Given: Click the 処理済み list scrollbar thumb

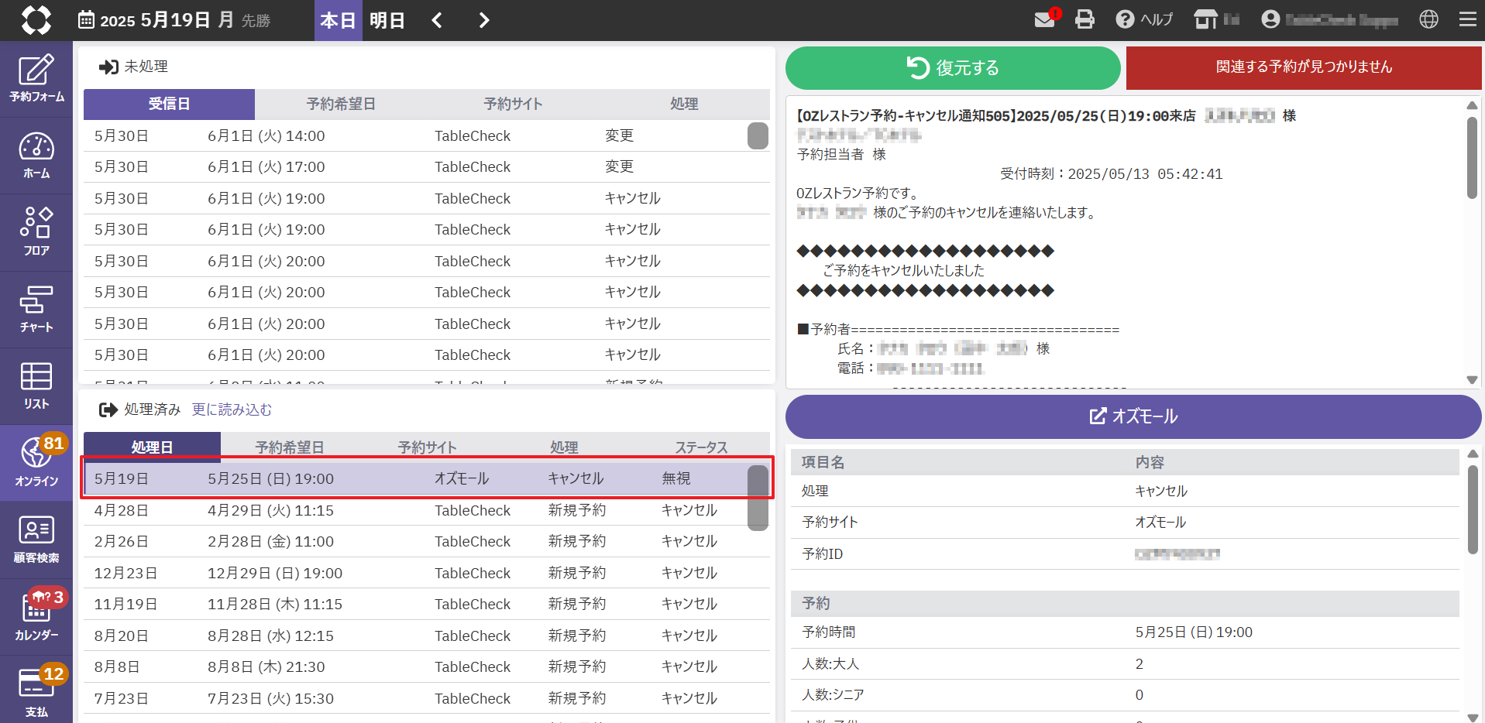Looking at the screenshot, I should tap(758, 498).
